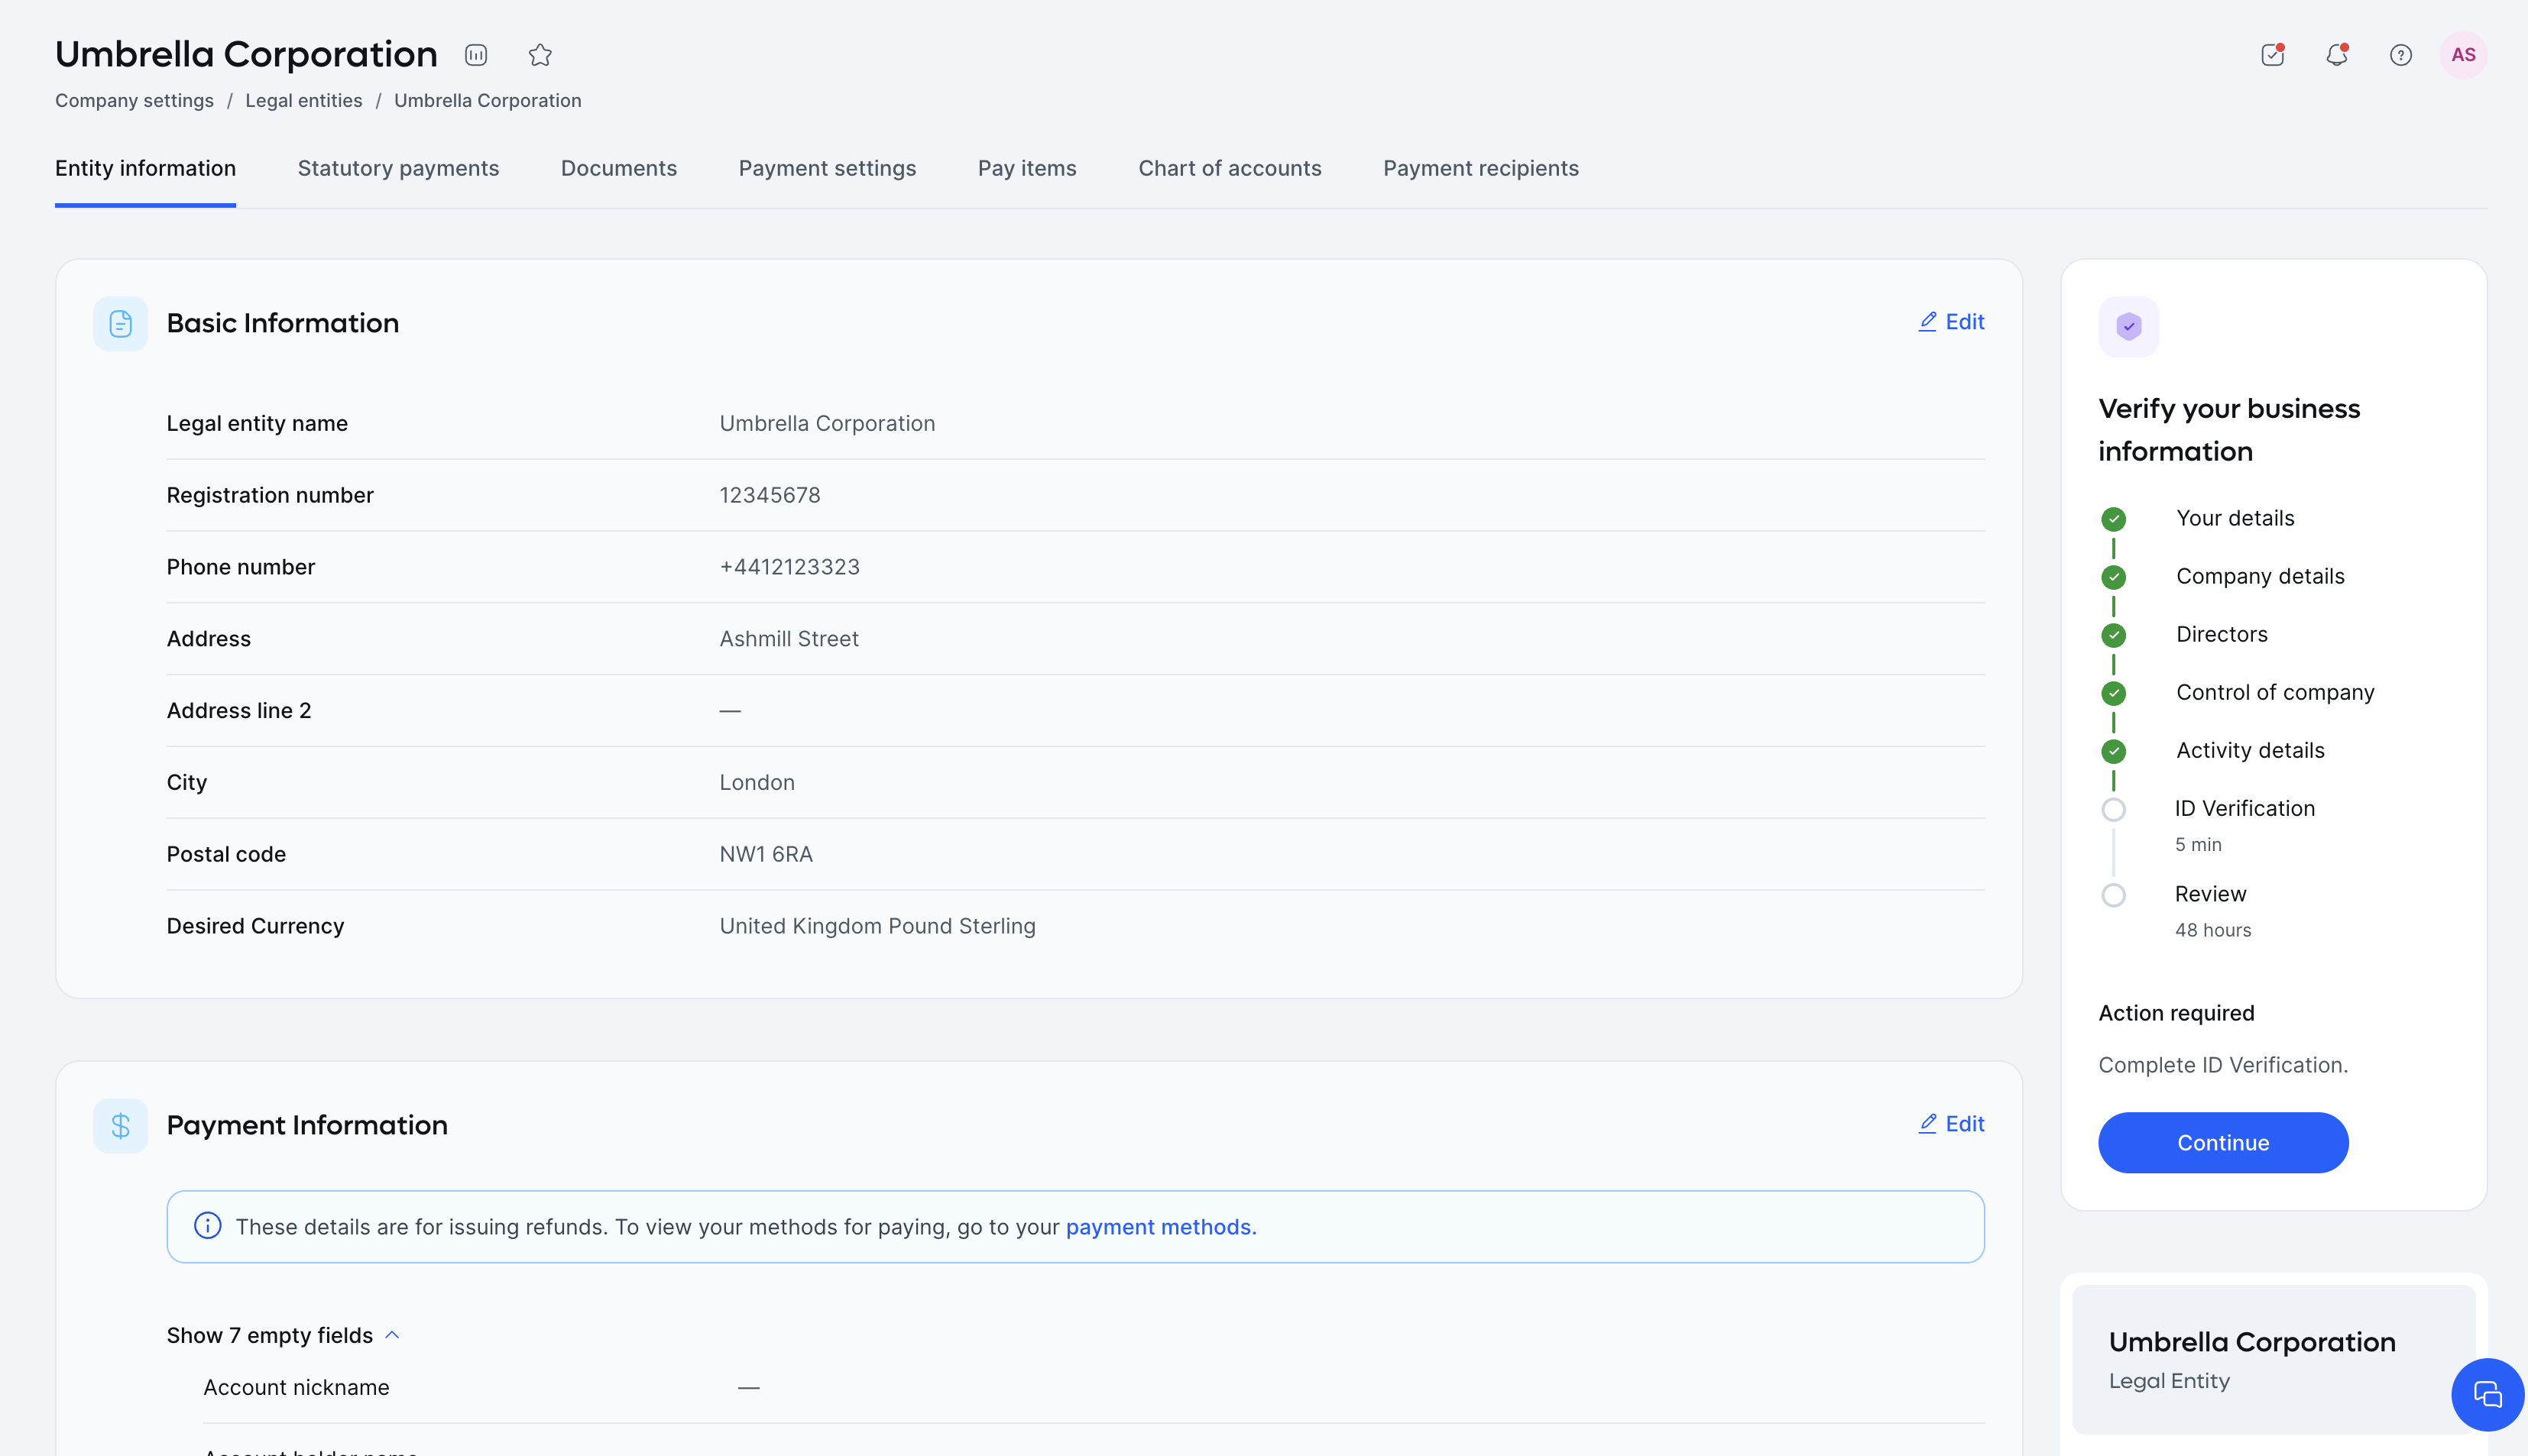The image size is (2528, 1456).
Task: Click the Legal entity name value
Action: (x=826, y=423)
